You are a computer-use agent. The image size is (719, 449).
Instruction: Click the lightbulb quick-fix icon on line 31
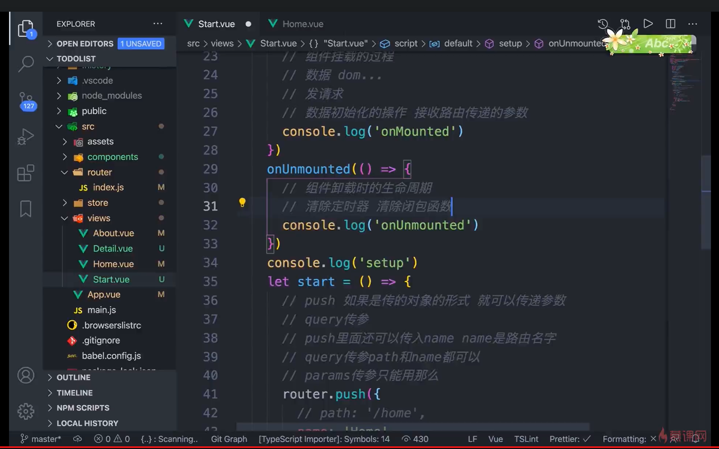point(242,202)
